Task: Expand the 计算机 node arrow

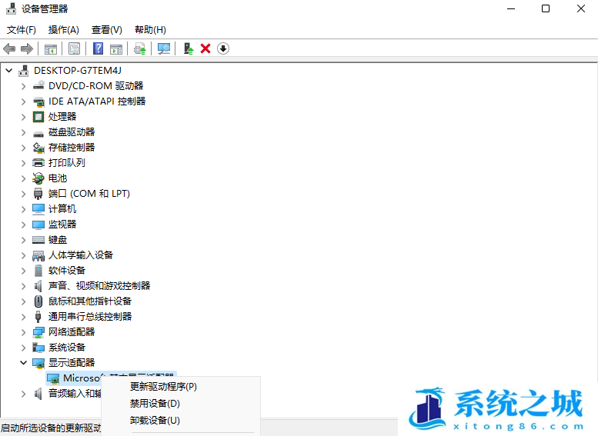Action: tap(24, 209)
